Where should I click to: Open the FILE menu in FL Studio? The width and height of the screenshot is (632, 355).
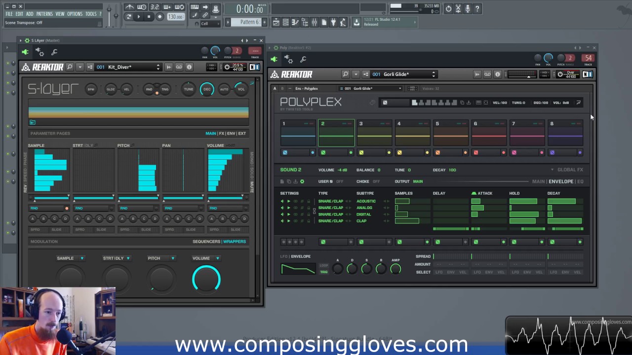click(x=9, y=14)
